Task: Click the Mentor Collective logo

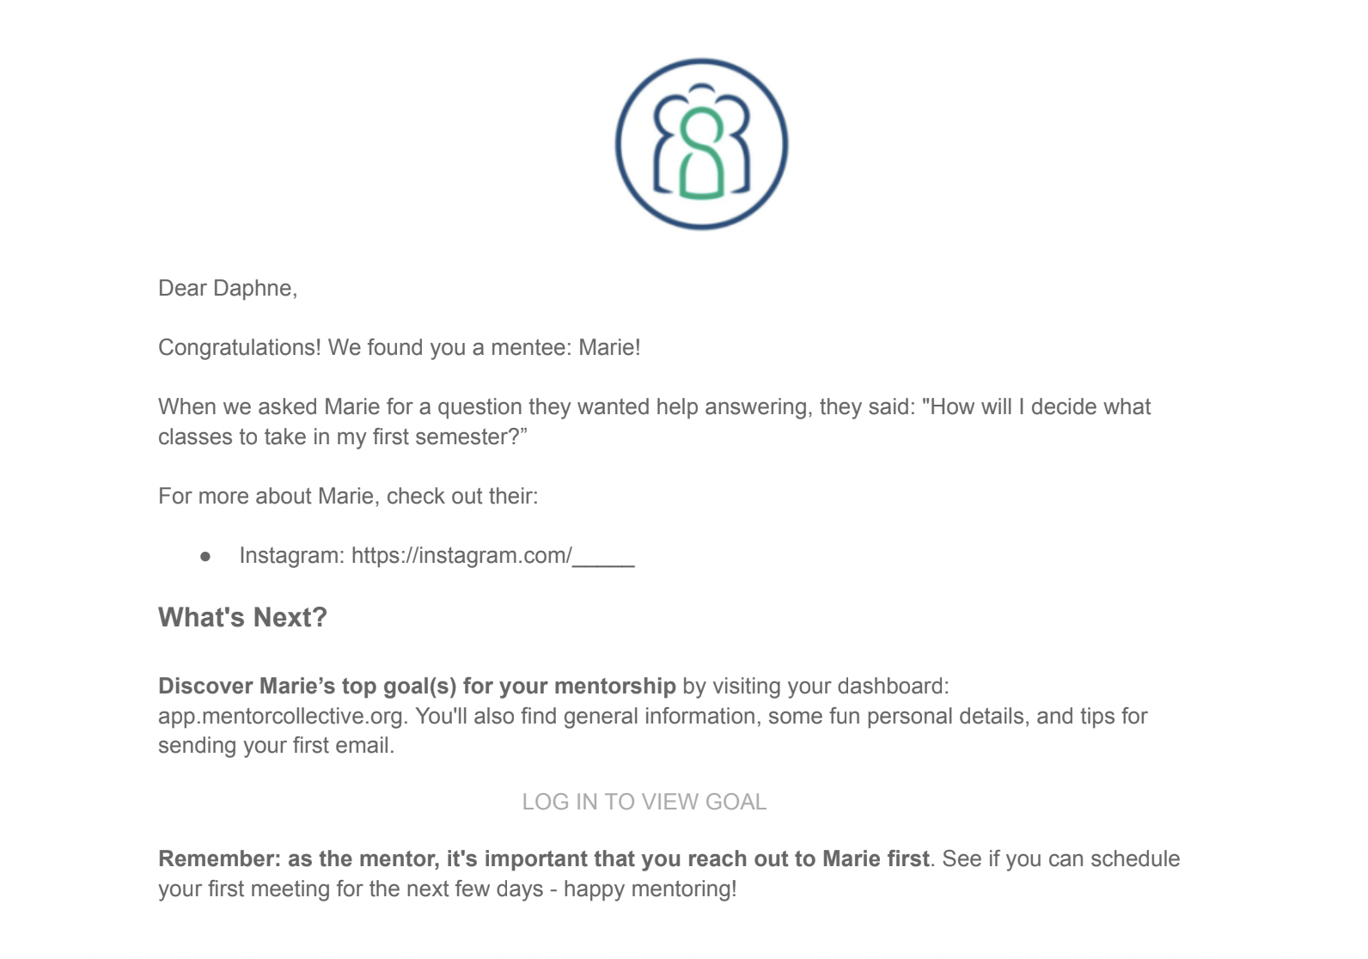Action: click(x=701, y=144)
